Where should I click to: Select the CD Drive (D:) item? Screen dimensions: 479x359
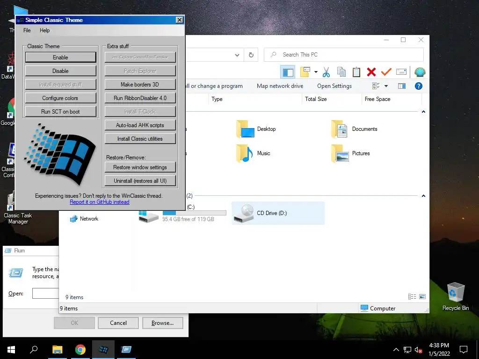(x=278, y=213)
